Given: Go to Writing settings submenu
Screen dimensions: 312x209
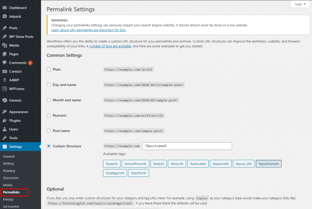Looking at the screenshot, I should tap(8, 163).
